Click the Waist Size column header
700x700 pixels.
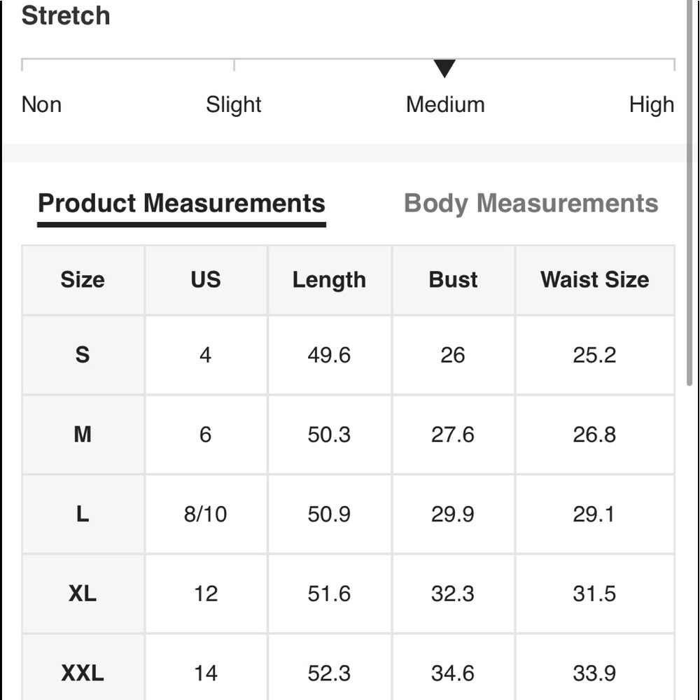[x=594, y=280]
